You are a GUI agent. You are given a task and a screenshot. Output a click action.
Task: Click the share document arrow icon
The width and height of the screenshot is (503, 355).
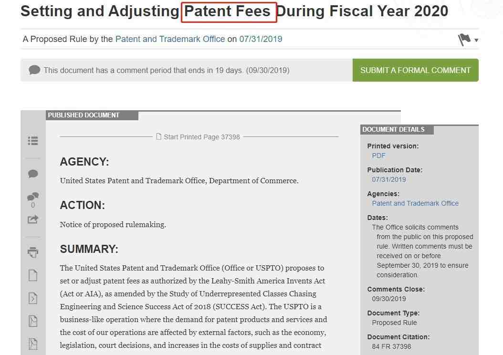tap(33, 219)
